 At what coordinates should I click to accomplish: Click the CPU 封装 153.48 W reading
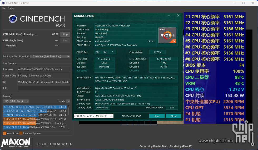215,95
